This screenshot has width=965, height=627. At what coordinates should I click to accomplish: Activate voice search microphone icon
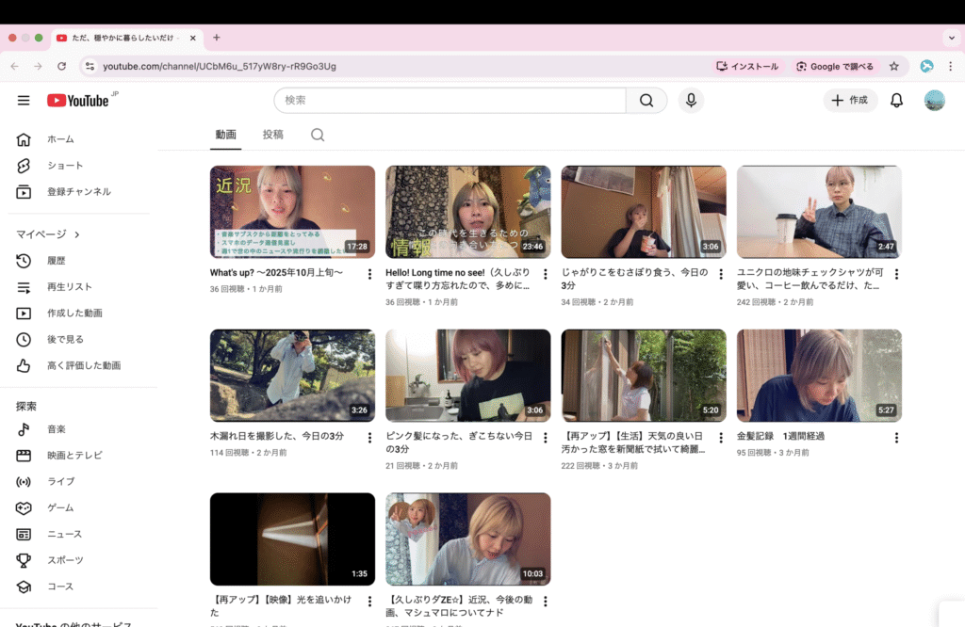coord(691,101)
